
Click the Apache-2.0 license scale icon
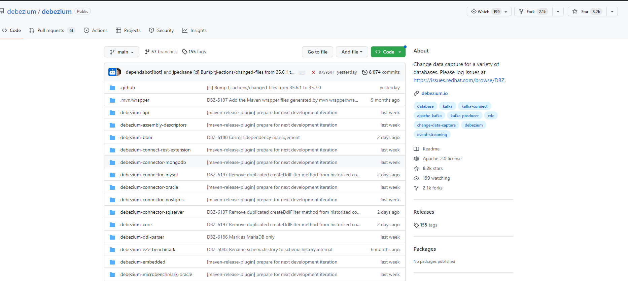coord(416,159)
